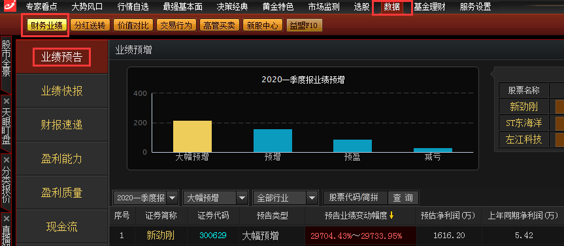Open the 行情自选 menu
This screenshot has width=564, height=246.
pyautogui.click(x=133, y=7)
